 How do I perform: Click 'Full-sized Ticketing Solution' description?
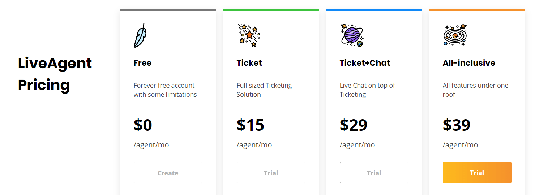(x=264, y=90)
